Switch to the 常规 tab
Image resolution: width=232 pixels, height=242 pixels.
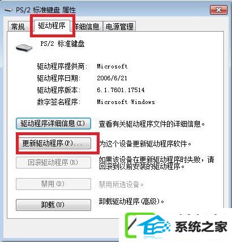pos(18,26)
